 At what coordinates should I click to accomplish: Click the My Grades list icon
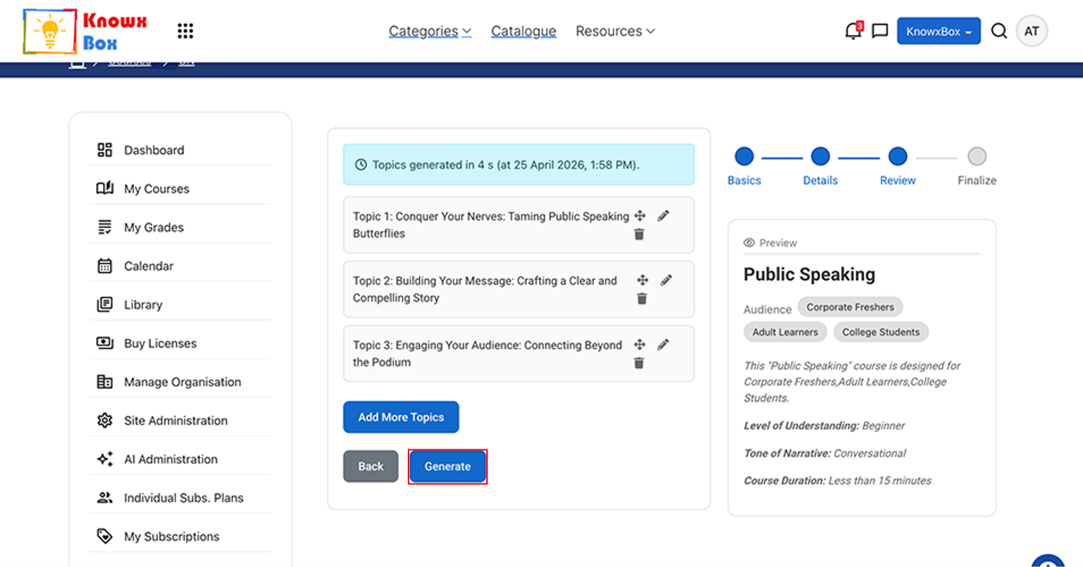(x=105, y=227)
